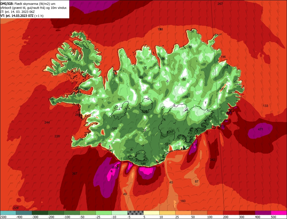This screenshot has height=219, width=287.
Task: Click the light green swatch between -25 and -10
Action: (104, 213)
